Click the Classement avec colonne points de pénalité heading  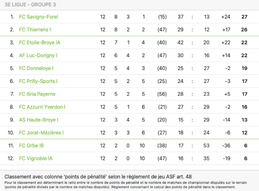click(98, 177)
